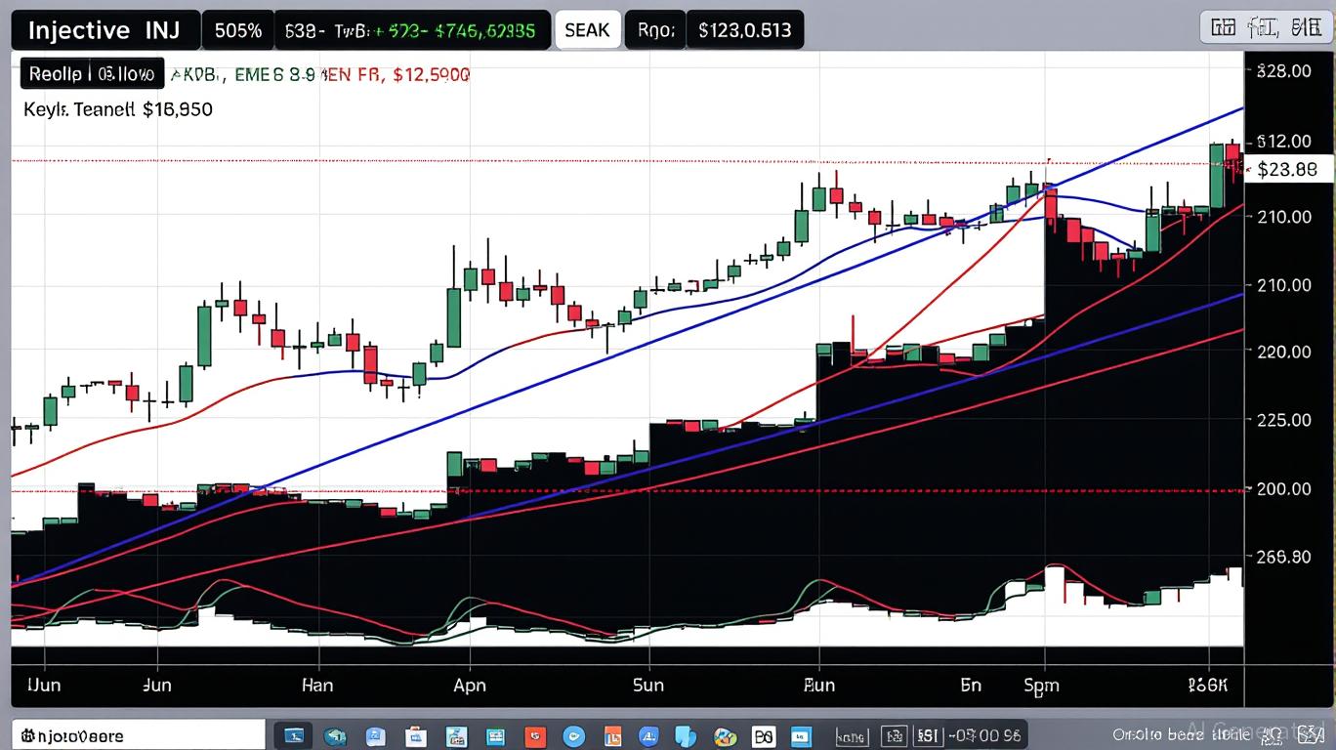Click the $12,5900 red indicator value
Screen dimensions: 1336x750
coord(431,74)
